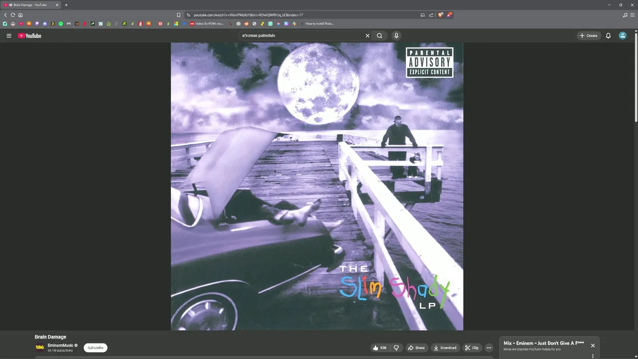View site information icon in address bar

[x=188, y=15]
